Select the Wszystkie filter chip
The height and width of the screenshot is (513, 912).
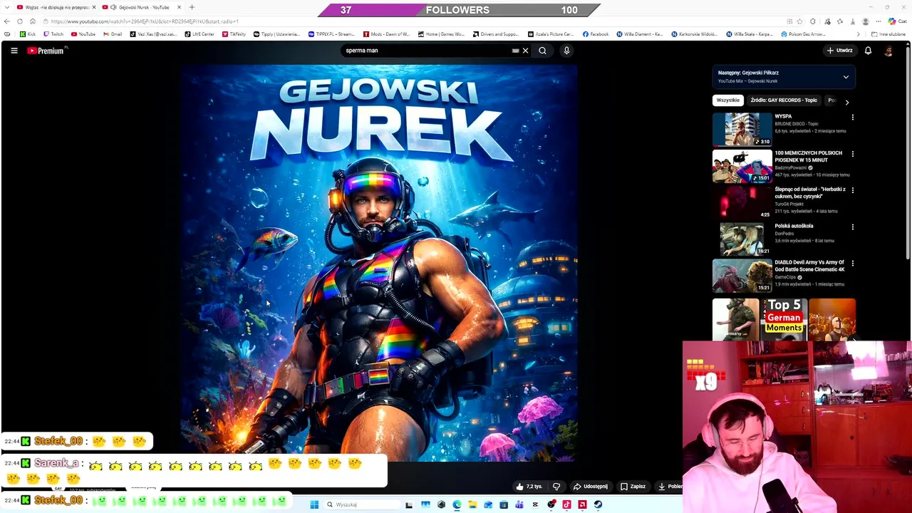point(727,100)
